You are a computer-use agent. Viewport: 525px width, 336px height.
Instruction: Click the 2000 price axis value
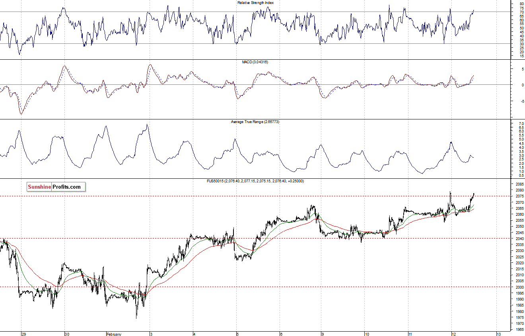(519, 287)
